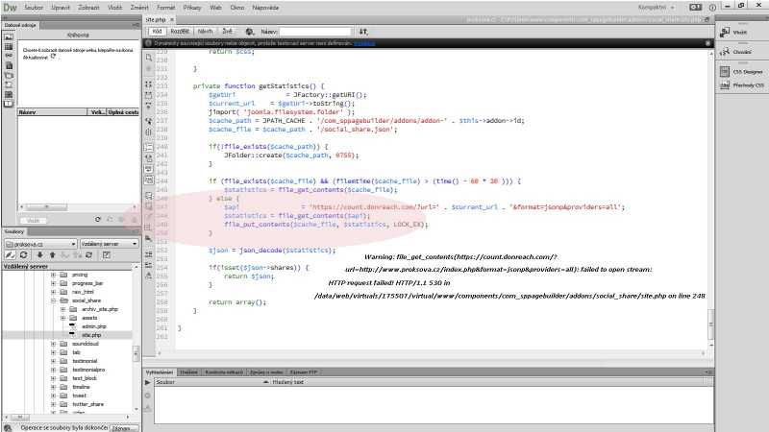
Task: Click the Connect to Remote Server icon
Action: pos(10,255)
